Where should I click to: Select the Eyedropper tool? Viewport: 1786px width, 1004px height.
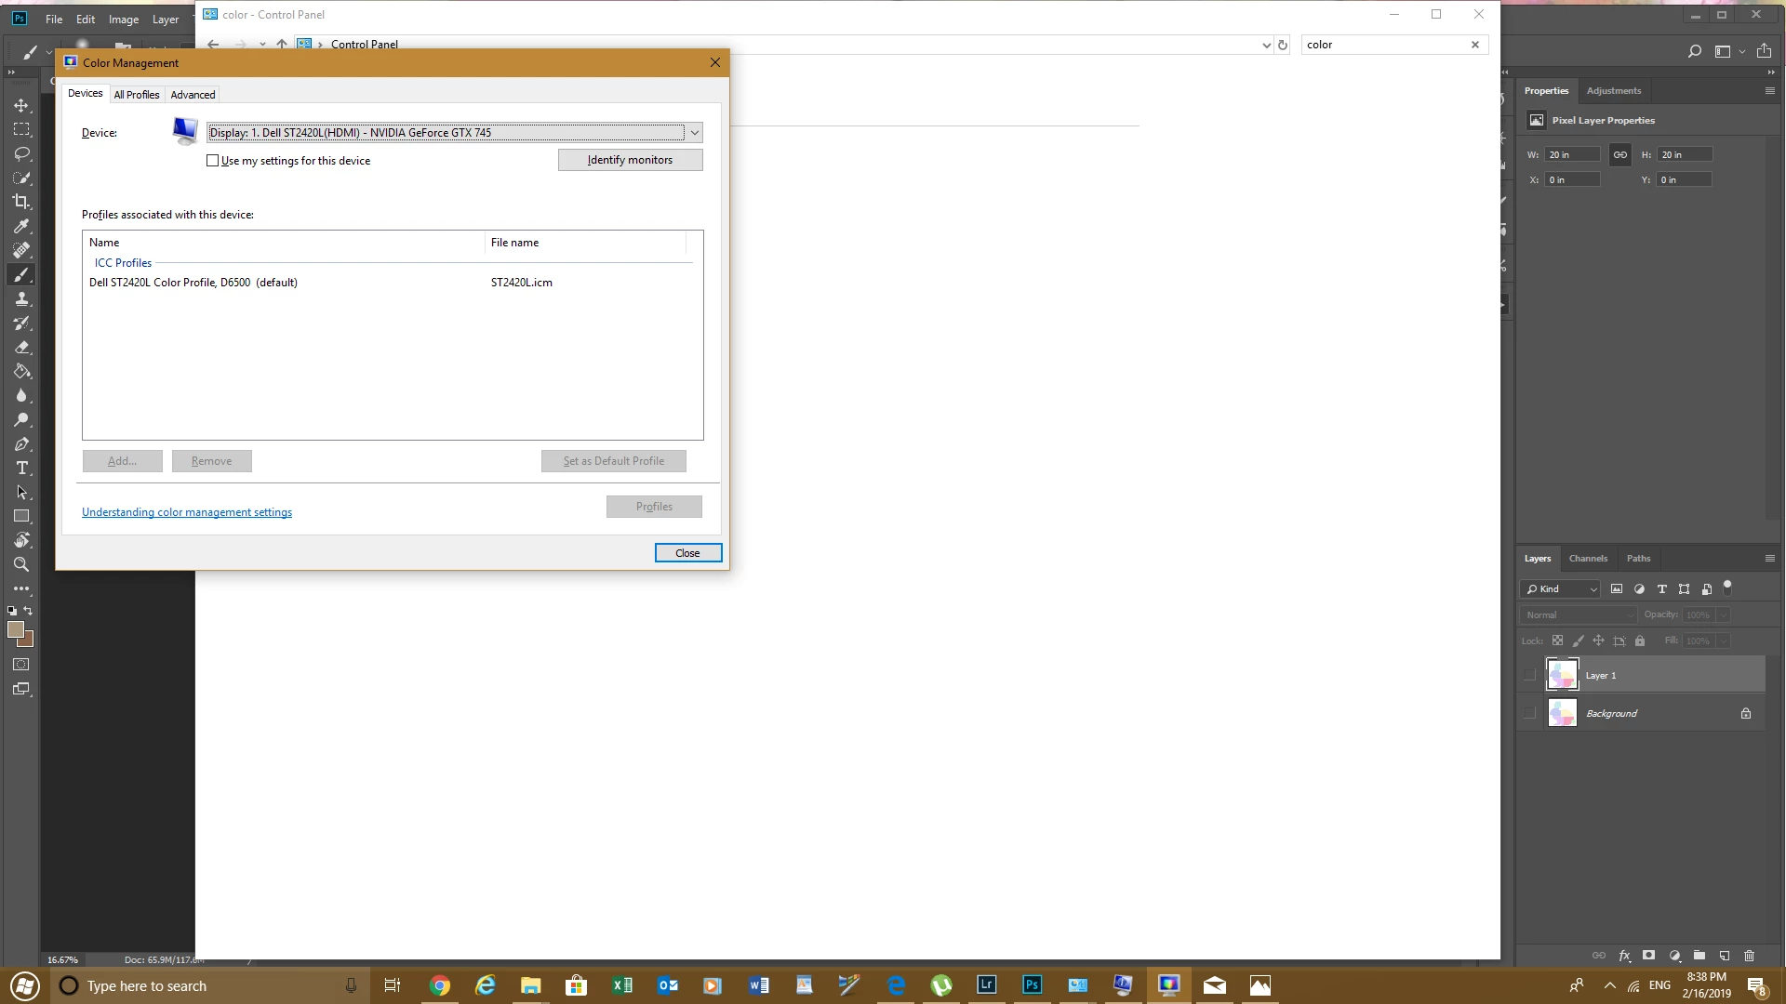pyautogui.click(x=21, y=226)
